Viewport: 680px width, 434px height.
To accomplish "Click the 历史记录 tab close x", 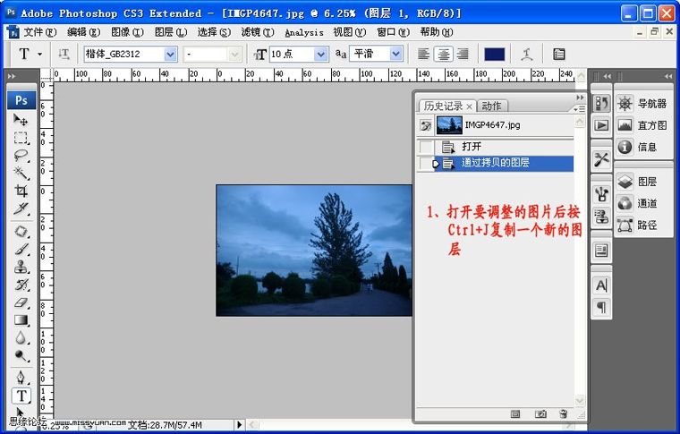I will pyautogui.click(x=469, y=106).
